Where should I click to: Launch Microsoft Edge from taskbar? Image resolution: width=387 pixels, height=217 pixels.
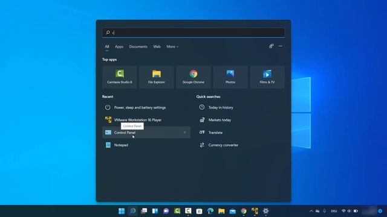tap(210, 211)
